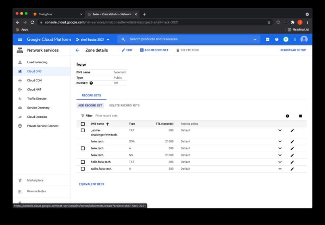Open Private Service Connect in sidebar

click(x=42, y=126)
